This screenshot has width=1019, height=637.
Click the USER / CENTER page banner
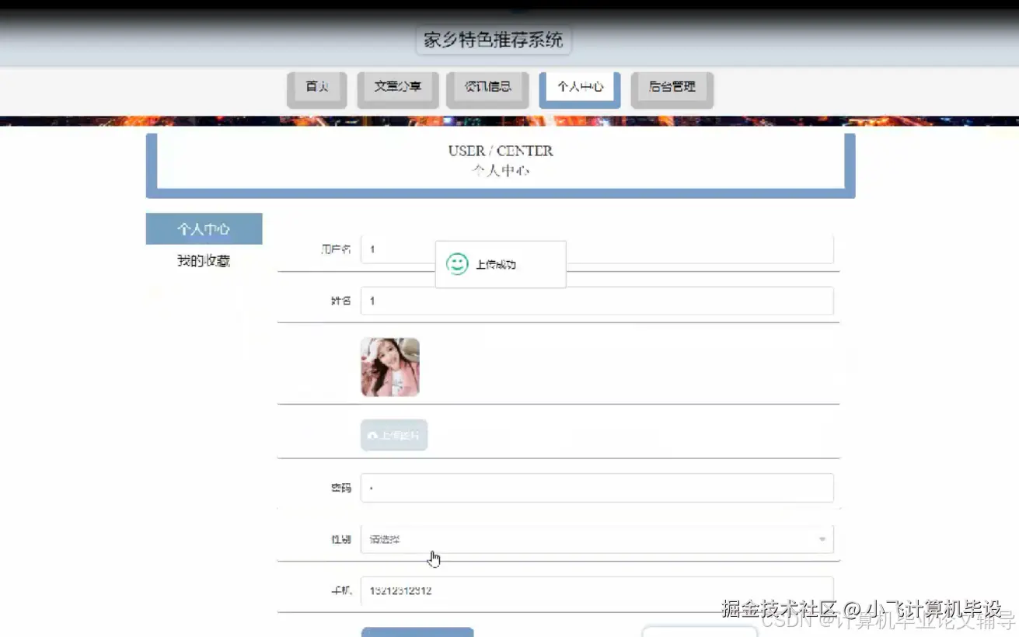[500, 160]
